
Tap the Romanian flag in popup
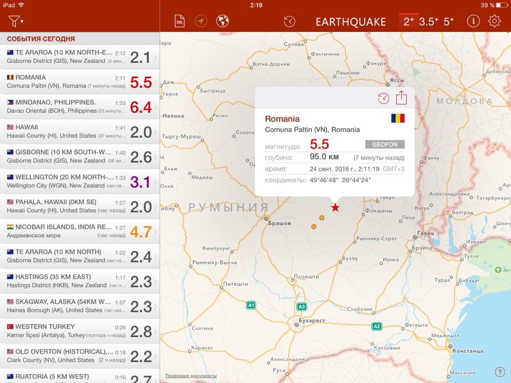(398, 118)
